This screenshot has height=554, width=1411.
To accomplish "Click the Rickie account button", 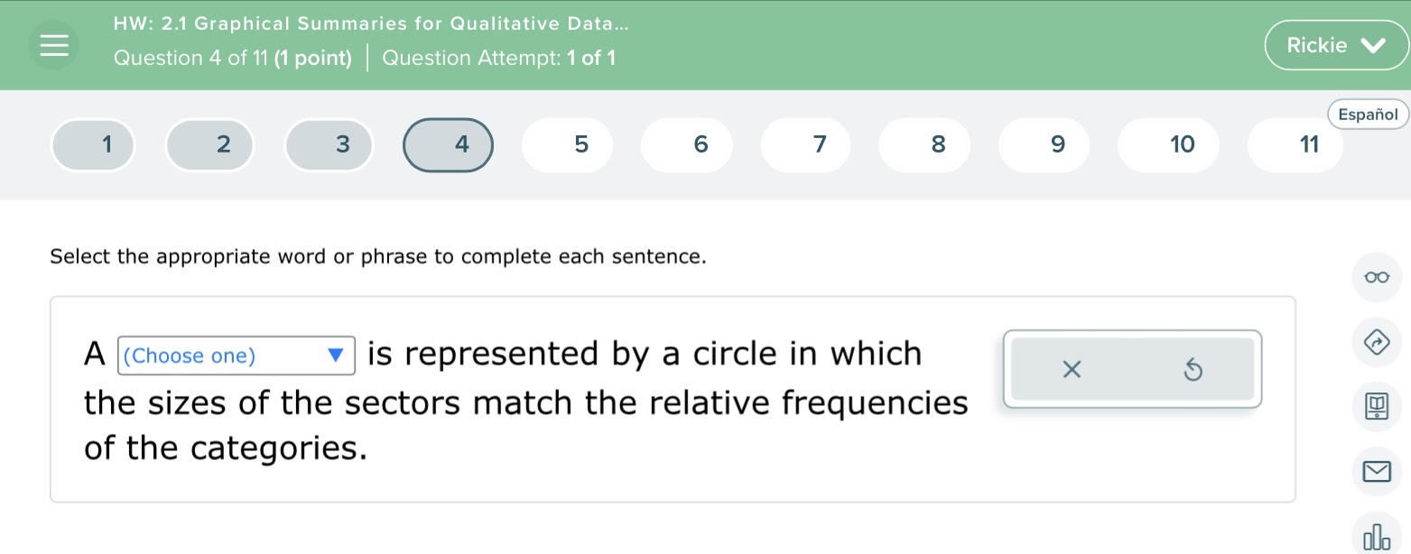I will pyautogui.click(x=1317, y=44).
